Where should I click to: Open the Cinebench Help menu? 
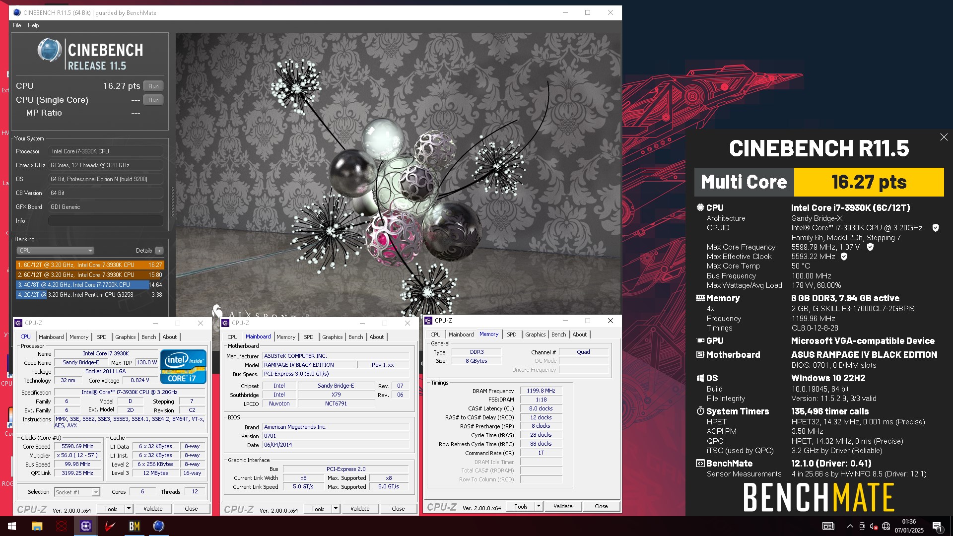click(x=33, y=25)
